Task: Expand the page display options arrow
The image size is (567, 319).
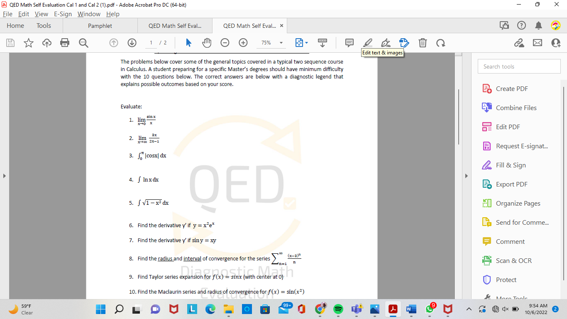Action: click(306, 43)
